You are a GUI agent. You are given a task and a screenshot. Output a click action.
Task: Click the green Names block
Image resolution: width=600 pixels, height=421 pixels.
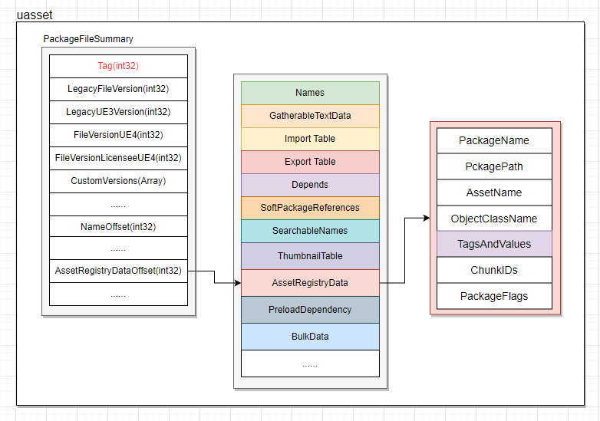(310, 93)
